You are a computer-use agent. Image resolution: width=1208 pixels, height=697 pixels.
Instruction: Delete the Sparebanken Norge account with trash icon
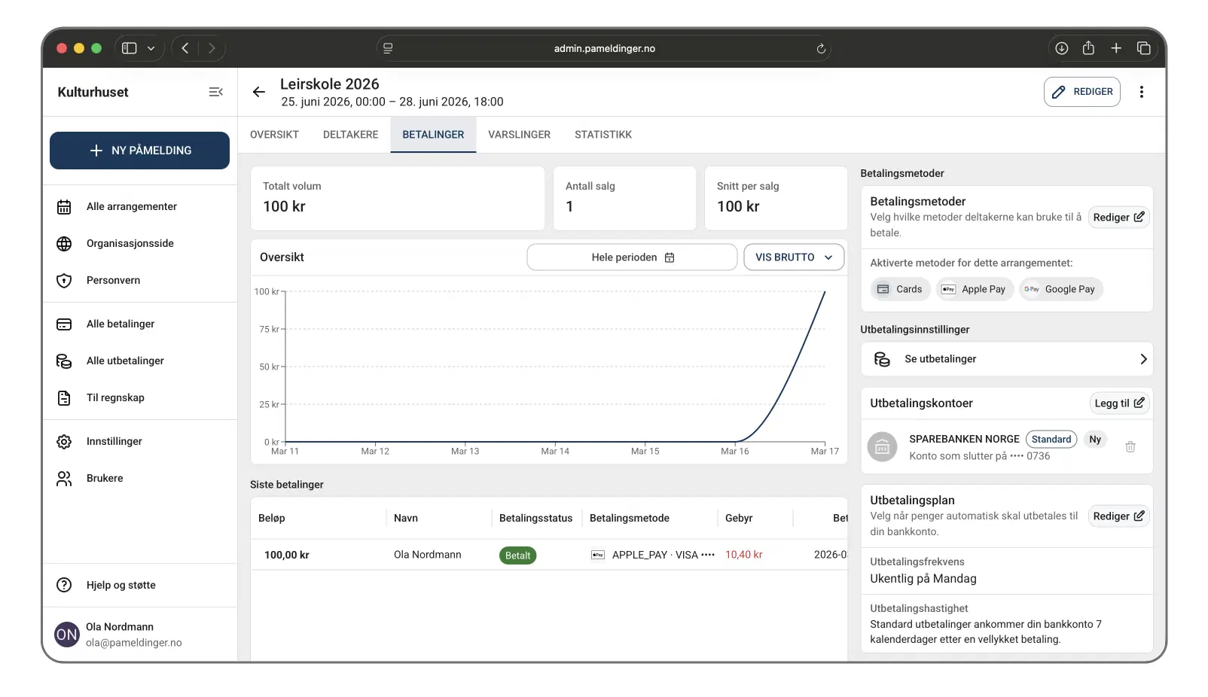(1130, 447)
